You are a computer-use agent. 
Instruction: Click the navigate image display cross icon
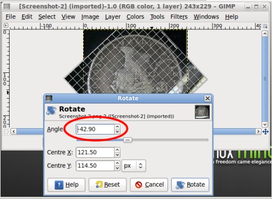coord(265,131)
